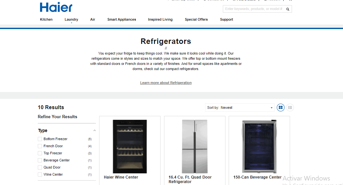343x185 pixels.
Task: Check the Beverage Center filter
Action: pyautogui.click(x=40, y=160)
